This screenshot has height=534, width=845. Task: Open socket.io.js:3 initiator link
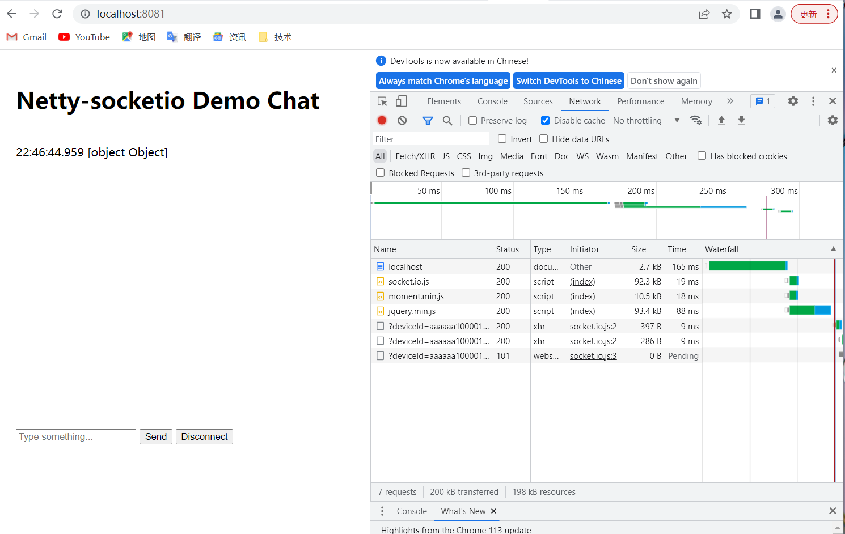(x=593, y=355)
